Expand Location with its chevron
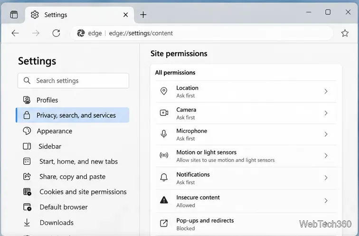Viewport: 359px width, 236px height. tap(326, 91)
